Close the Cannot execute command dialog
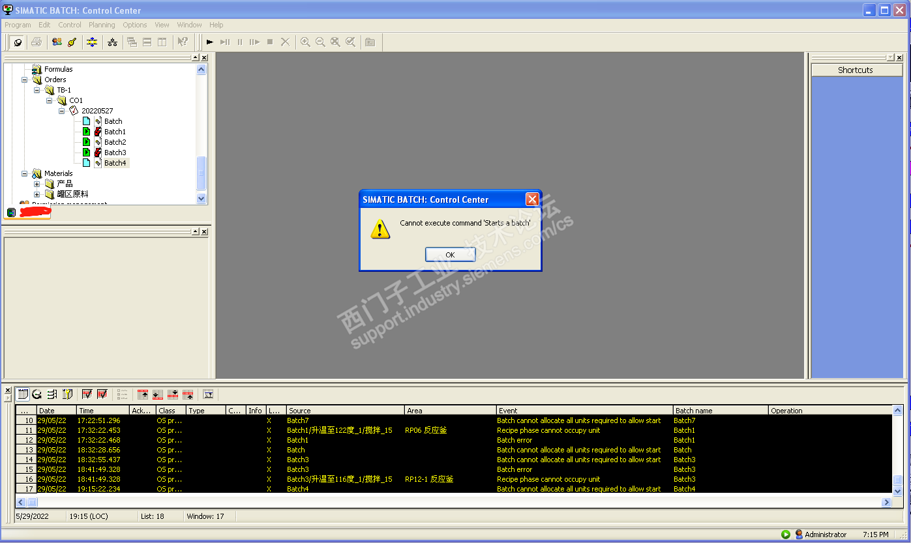 532,199
